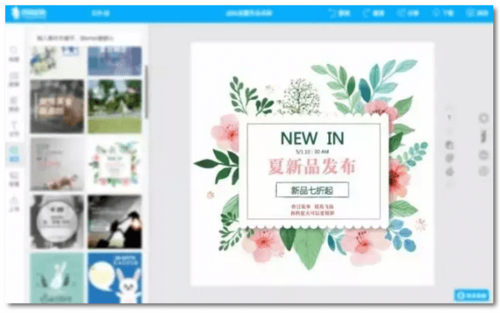500x313 pixels.
Task: Select the highlighted teal sidebar tab
Action: (x=14, y=153)
